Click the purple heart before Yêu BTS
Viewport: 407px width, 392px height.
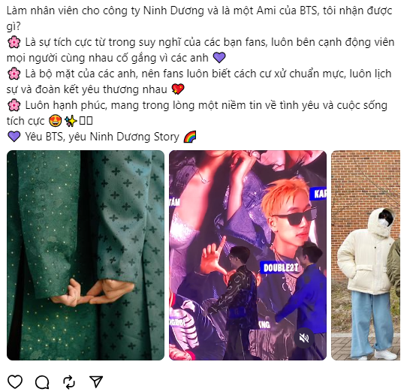(x=14, y=137)
